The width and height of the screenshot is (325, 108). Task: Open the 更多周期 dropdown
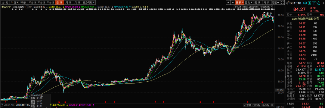click(89, 2)
